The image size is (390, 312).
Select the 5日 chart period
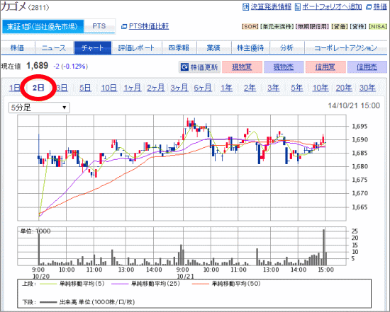pos(85,88)
